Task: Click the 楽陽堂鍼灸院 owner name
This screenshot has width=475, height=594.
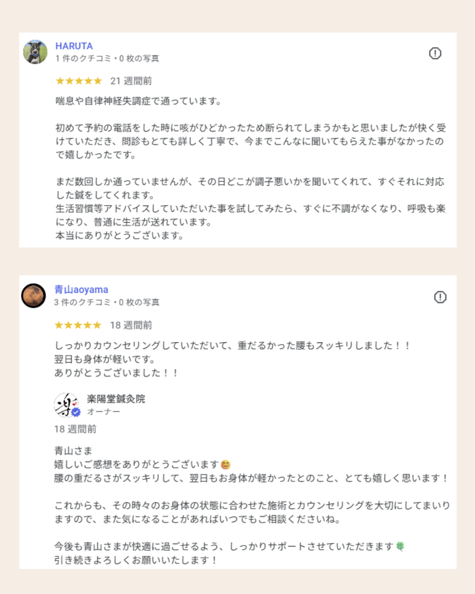Action: 116,399
